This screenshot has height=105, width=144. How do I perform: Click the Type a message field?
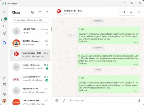coord(103,101)
